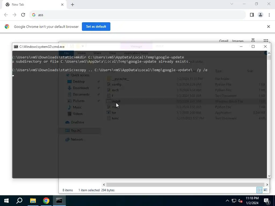Open the Gmail link

[x=224, y=41]
